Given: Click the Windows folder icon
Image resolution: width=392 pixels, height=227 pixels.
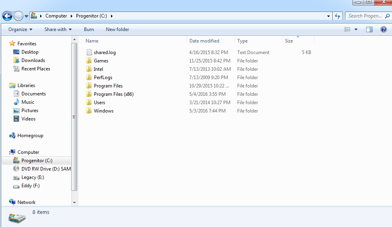Looking at the screenshot, I should tap(89, 111).
